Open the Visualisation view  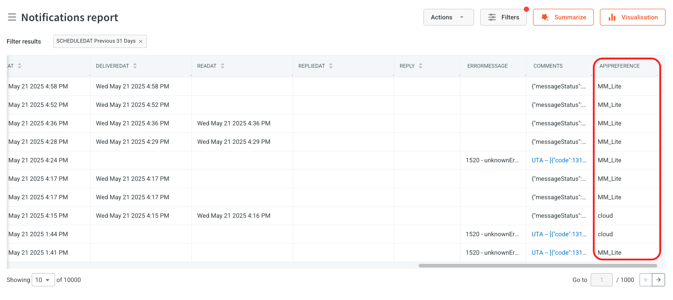633,17
